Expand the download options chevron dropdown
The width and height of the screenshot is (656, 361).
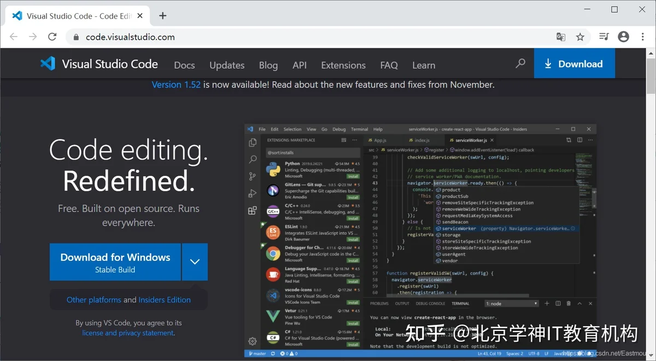(195, 262)
